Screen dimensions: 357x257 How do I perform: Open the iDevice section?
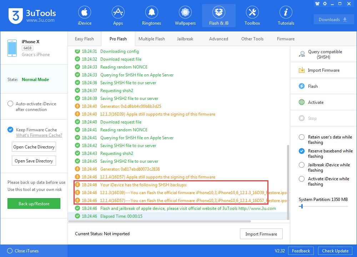tap(84, 15)
